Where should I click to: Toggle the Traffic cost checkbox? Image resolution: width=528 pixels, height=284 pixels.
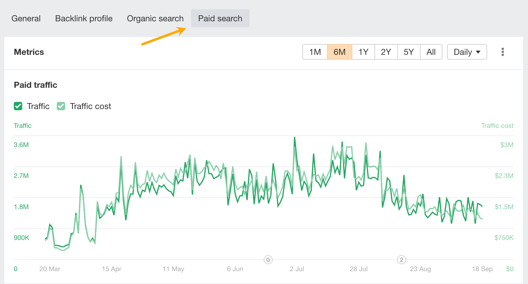coord(61,106)
